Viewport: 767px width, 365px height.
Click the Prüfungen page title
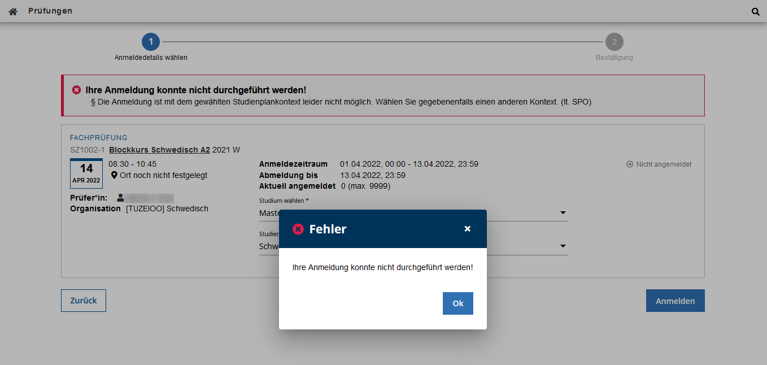tap(50, 11)
